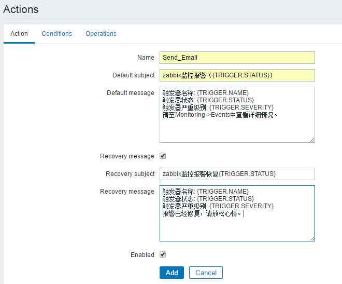Select the Action tab
The width and height of the screenshot is (342, 284).
[19, 34]
